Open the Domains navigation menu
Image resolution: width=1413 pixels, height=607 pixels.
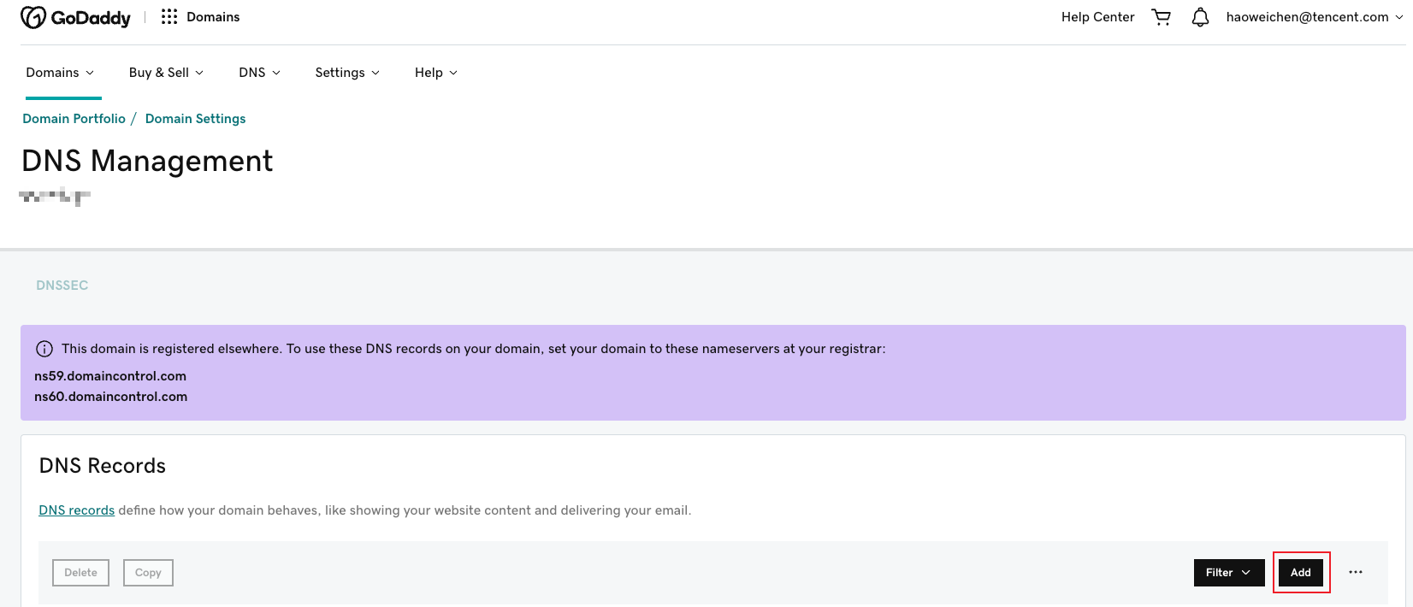[60, 73]
